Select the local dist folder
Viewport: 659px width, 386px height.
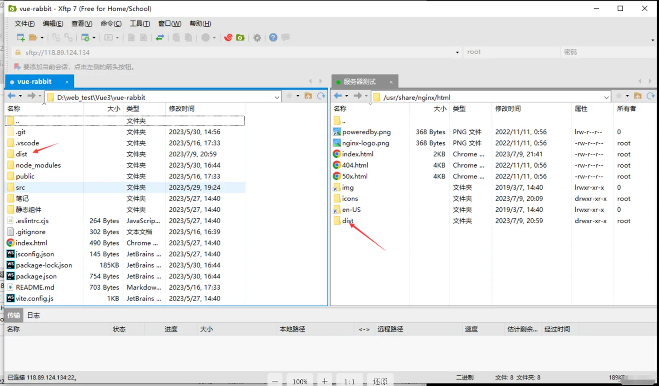pos(22,154)
